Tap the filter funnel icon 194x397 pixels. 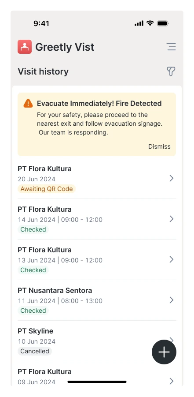[x=171, y=71]
